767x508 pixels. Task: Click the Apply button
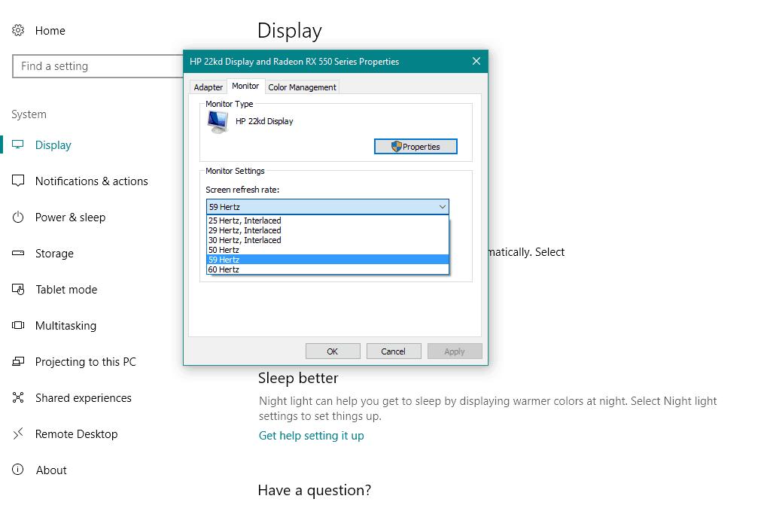[455, 351]
